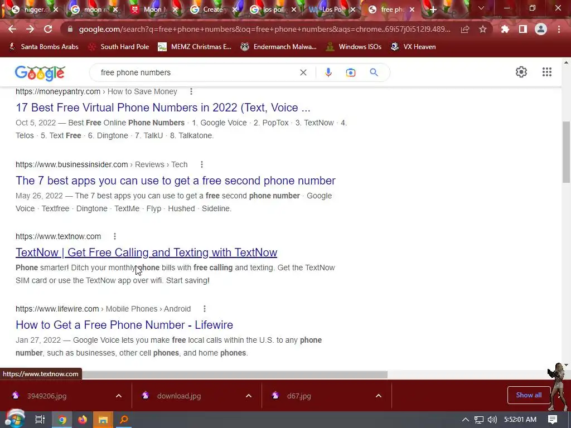Open the network status tray icon
Viewport: 571px width, 428px height.
[x=479, y=420]
